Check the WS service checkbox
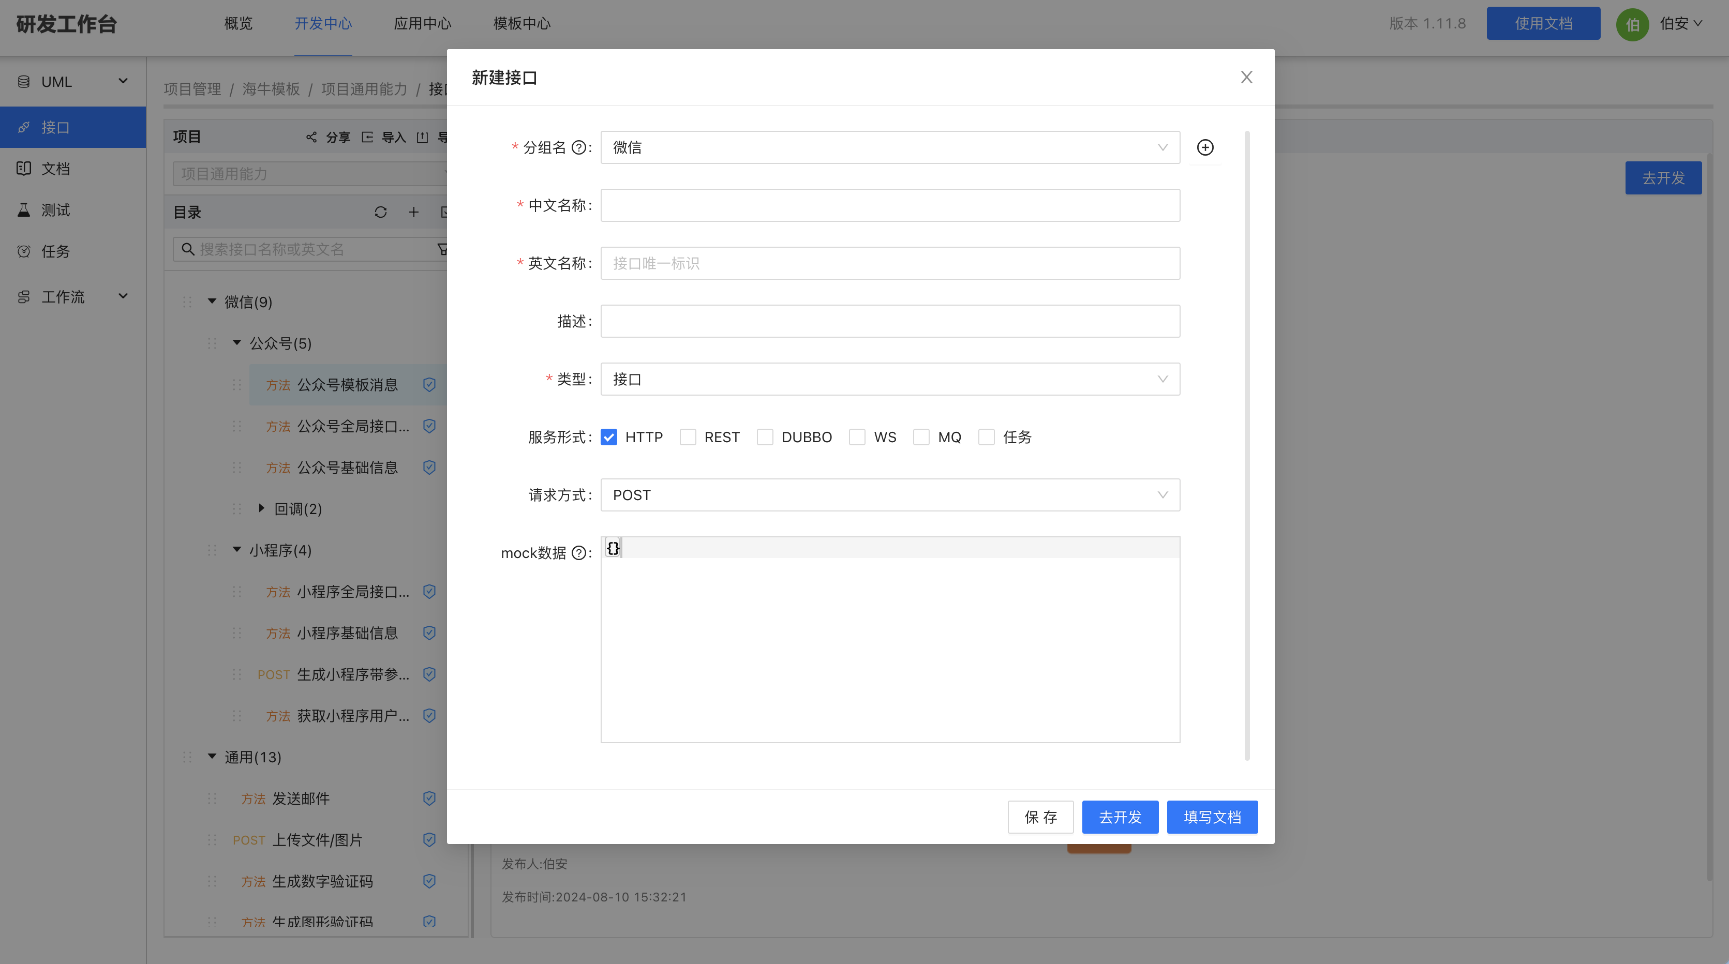 pos(856,438)
